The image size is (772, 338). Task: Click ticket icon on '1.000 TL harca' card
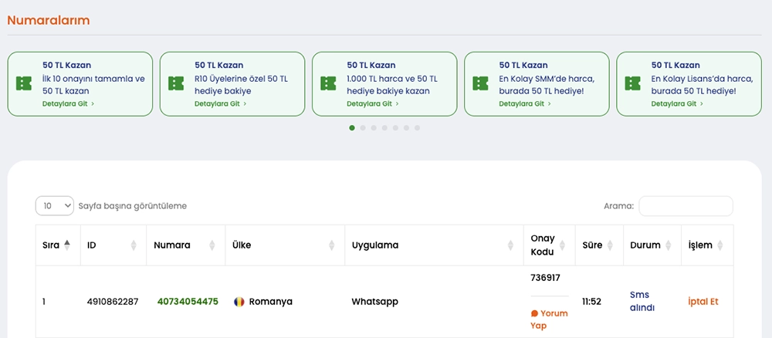[328, 83]
